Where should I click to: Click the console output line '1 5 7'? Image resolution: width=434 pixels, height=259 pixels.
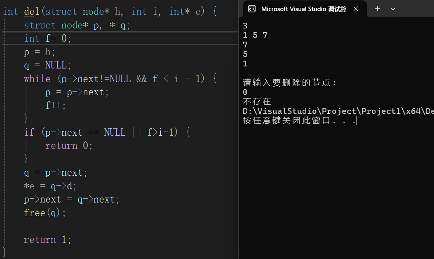tap(255, 35)
